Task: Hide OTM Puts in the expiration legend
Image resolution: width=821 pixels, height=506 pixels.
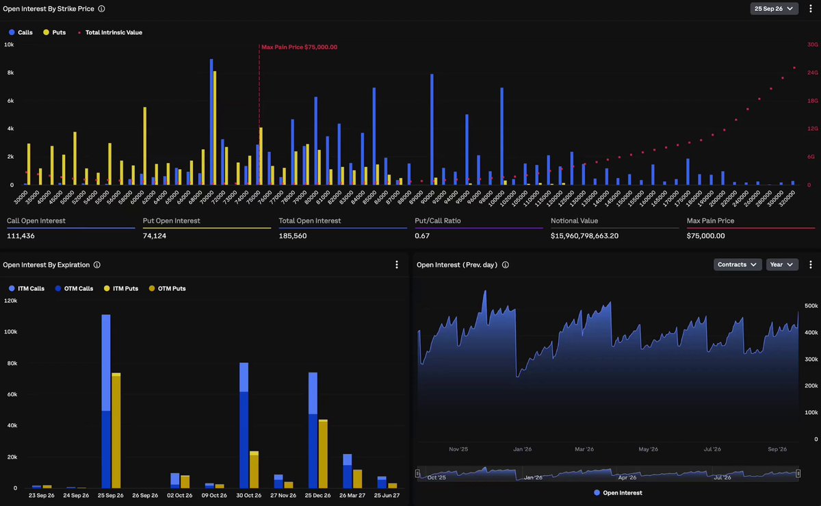Action: pyautogui.click(x=167, y=288)
